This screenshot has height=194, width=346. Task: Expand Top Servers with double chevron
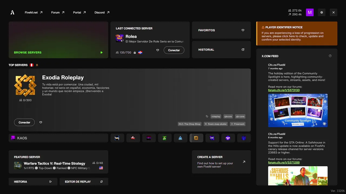(37, 65)
